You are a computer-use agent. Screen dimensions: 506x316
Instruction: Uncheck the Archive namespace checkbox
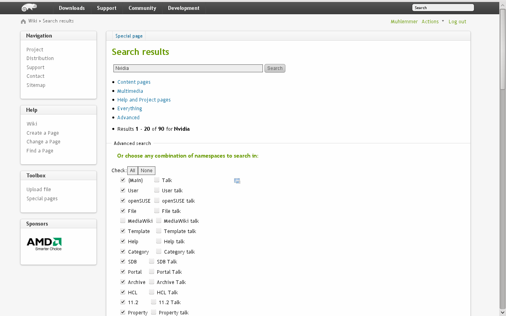pyautogui.click(x=123, y=282)
